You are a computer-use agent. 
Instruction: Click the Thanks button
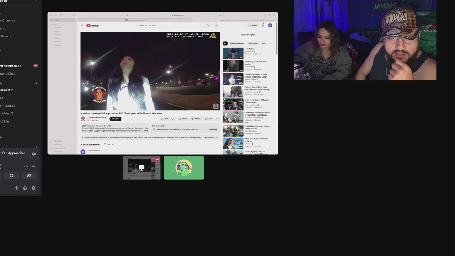(x=196, y=119)
